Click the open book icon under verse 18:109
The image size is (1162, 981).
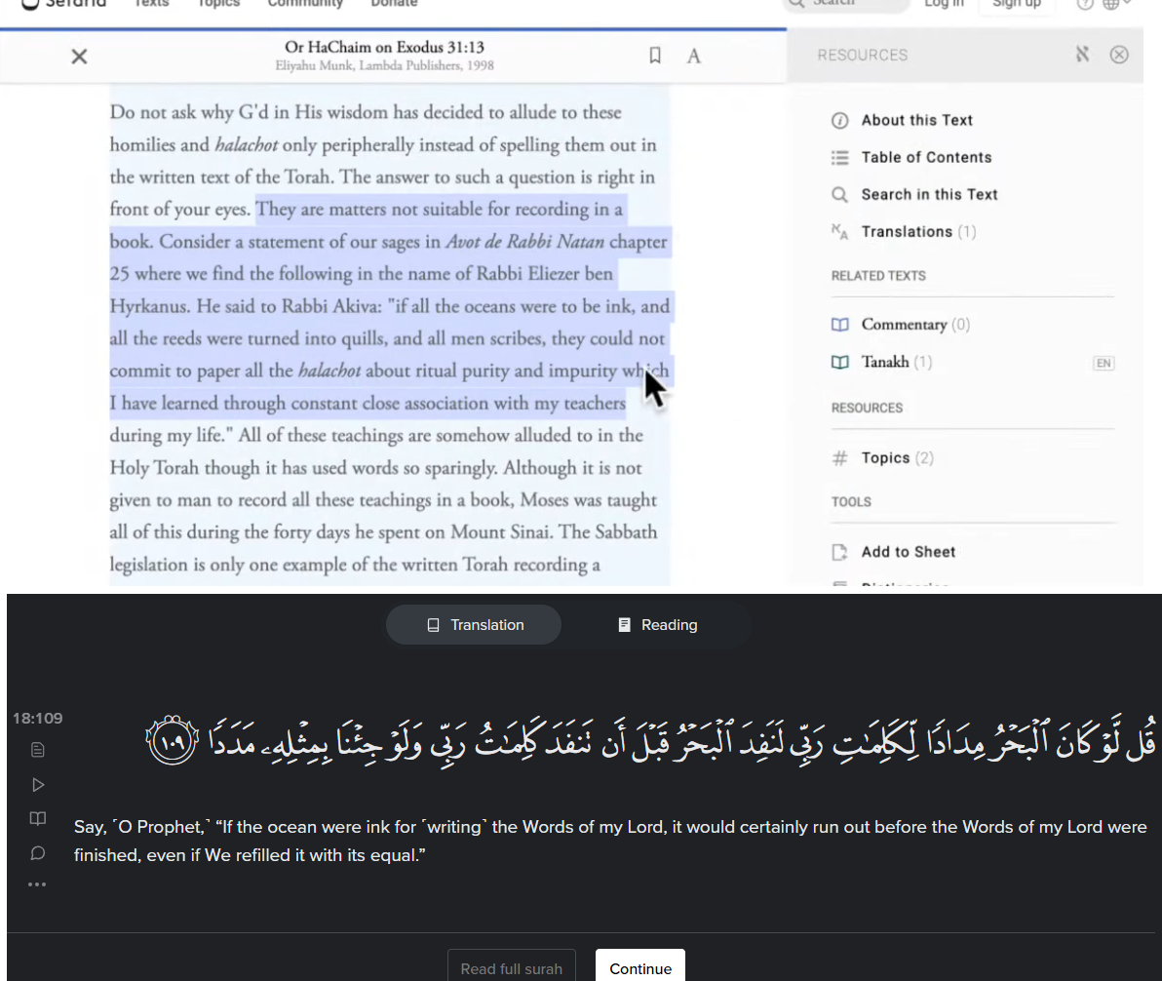click(x=38, y=818)
